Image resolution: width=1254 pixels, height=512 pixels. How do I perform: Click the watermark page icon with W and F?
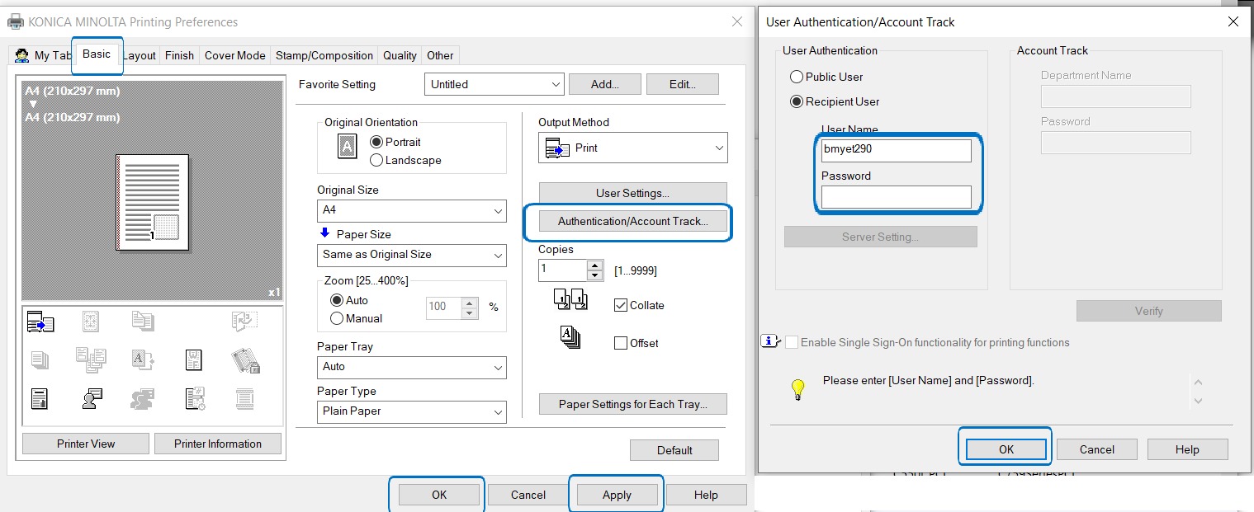tap(193, 360)
